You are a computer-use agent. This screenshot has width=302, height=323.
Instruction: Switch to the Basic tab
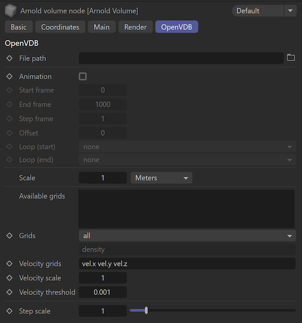19,27
